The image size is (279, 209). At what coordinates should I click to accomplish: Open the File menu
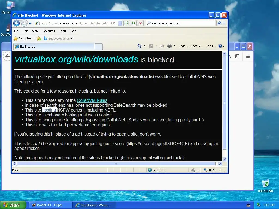click(x=16, y=31)
